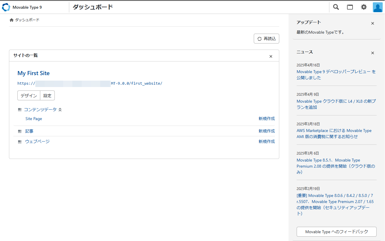Image resolution: width=385 pixels, height=241 pixels.
Task: Click Movable Type へのフィードバック button
Action: click(x=337, y=232)
